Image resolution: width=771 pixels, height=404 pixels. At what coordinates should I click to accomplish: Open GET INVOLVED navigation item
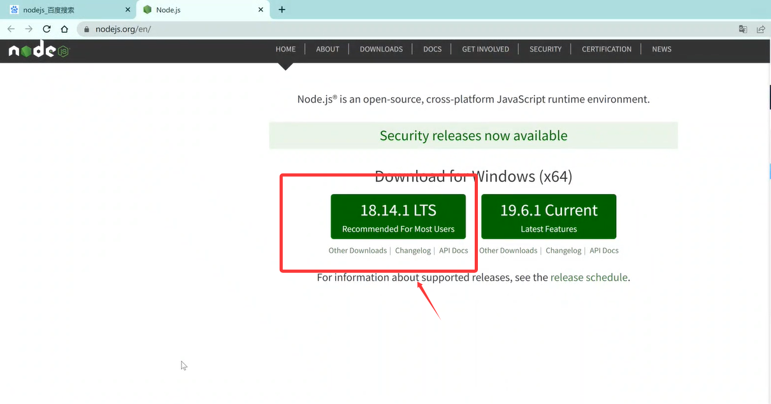486,49
